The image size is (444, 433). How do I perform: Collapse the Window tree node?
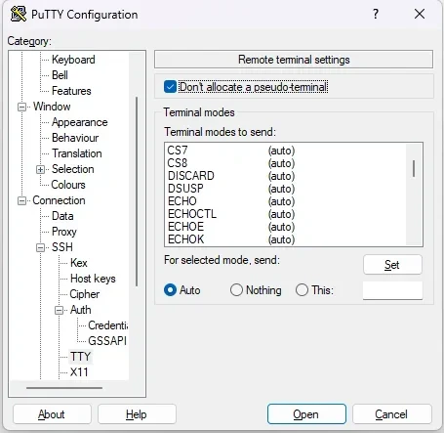(21, 107)
